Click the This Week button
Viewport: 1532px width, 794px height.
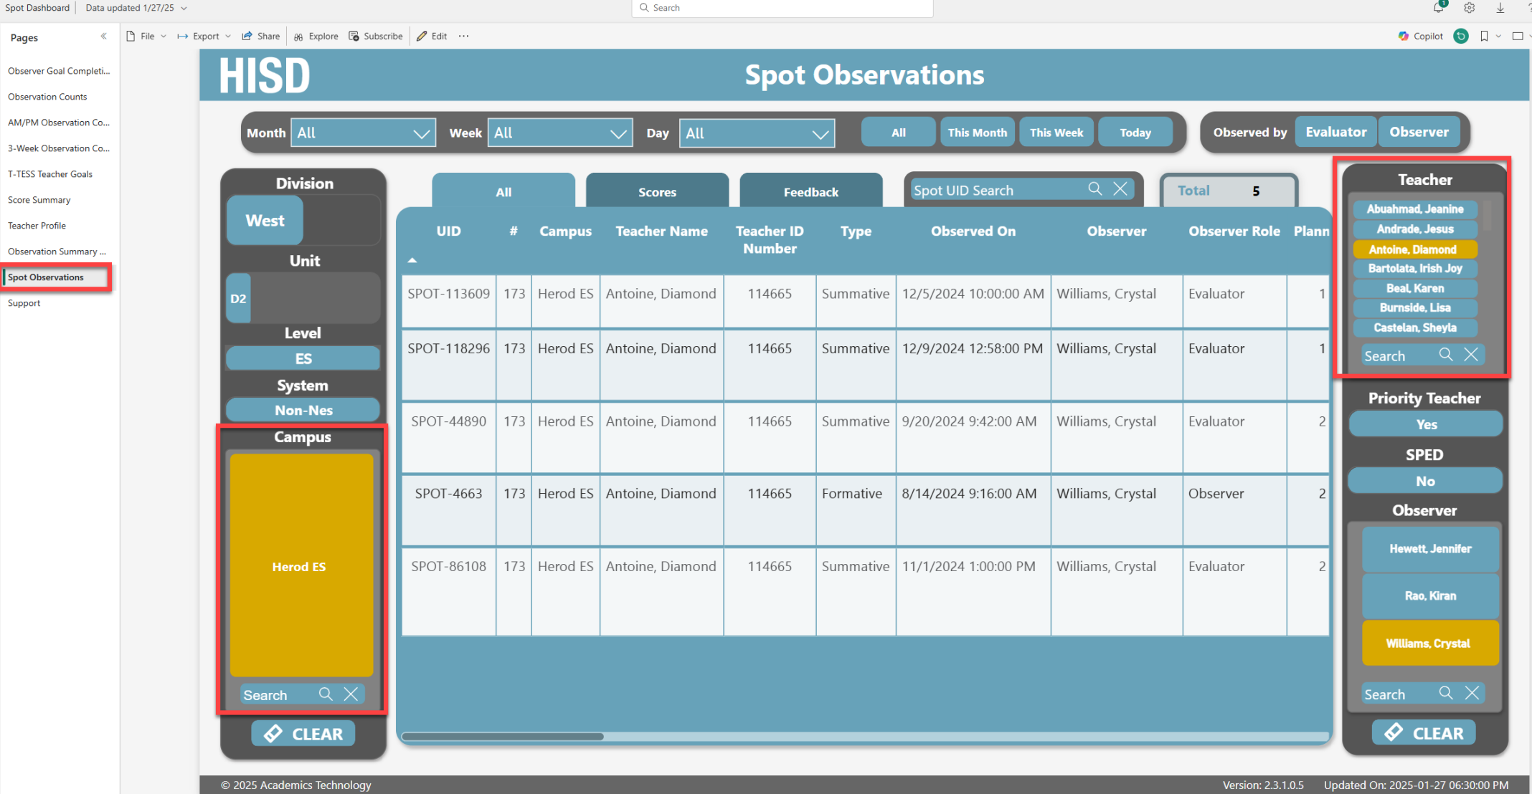click(x=1056, y=132)
